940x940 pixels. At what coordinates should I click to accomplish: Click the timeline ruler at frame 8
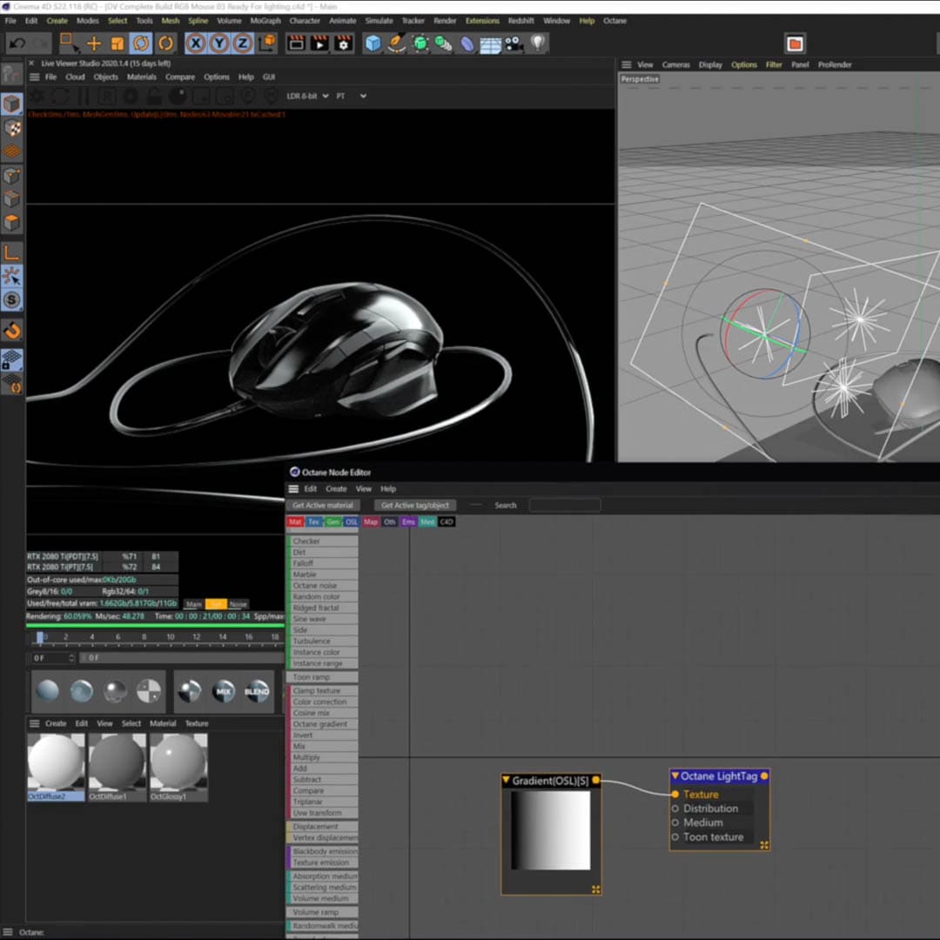coord(144,637)
